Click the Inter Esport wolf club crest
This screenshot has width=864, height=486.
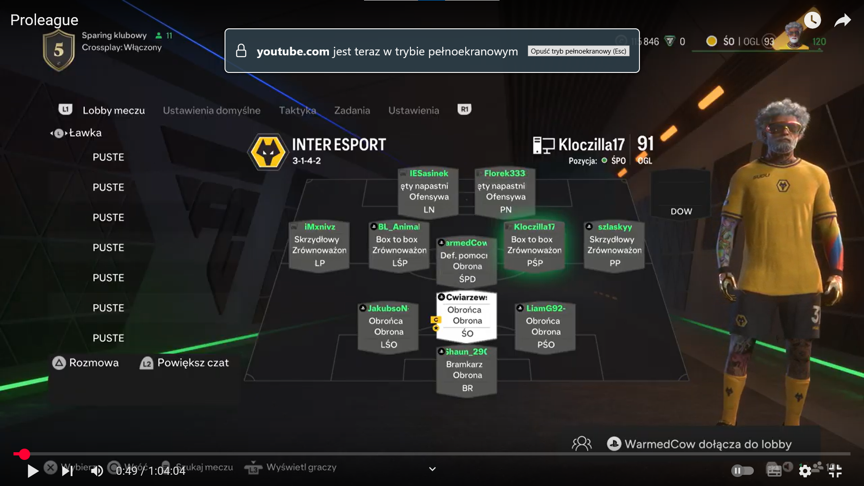point(268,152)
